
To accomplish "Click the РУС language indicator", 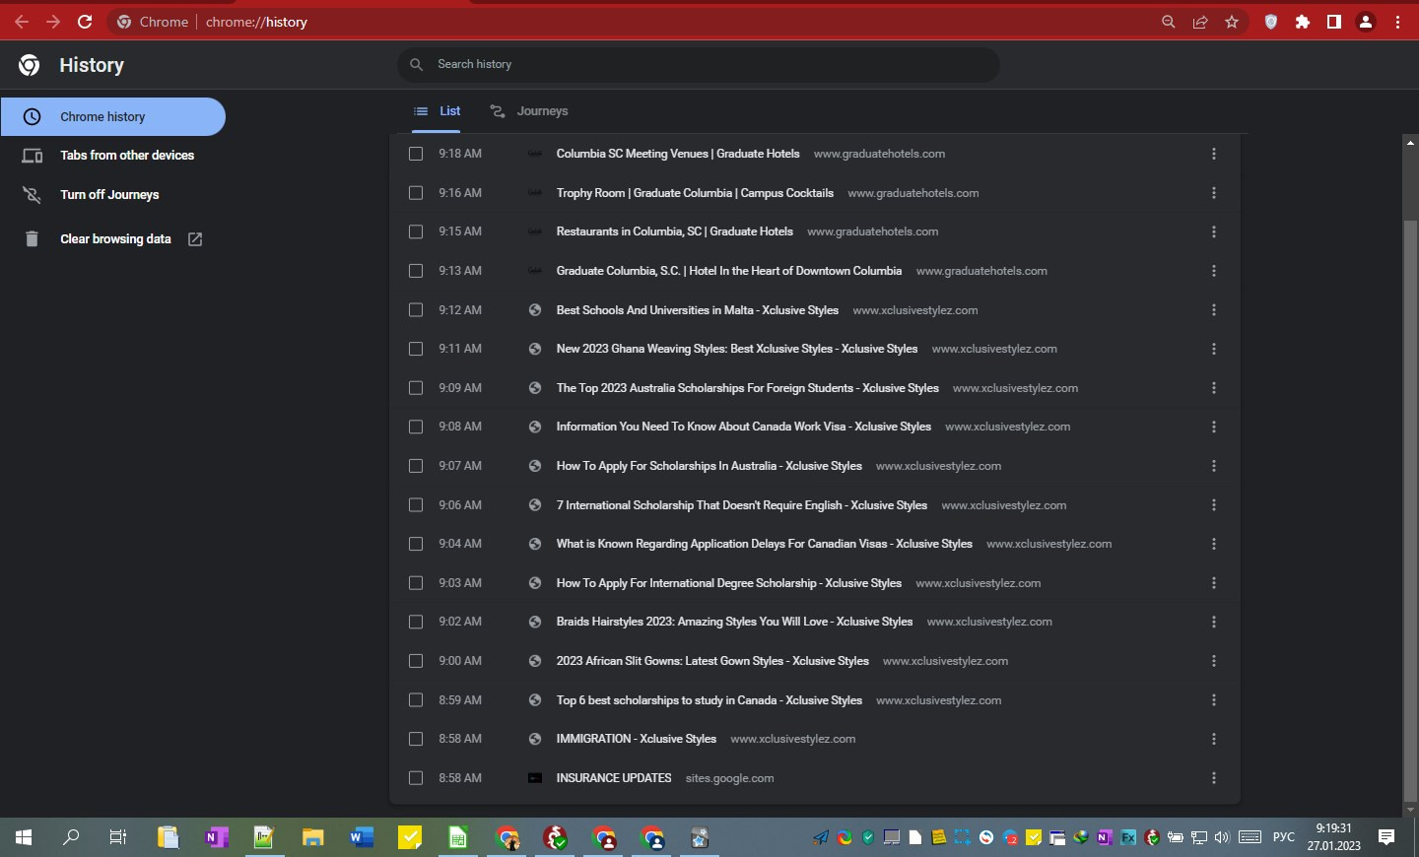I will pos(1284,837).
